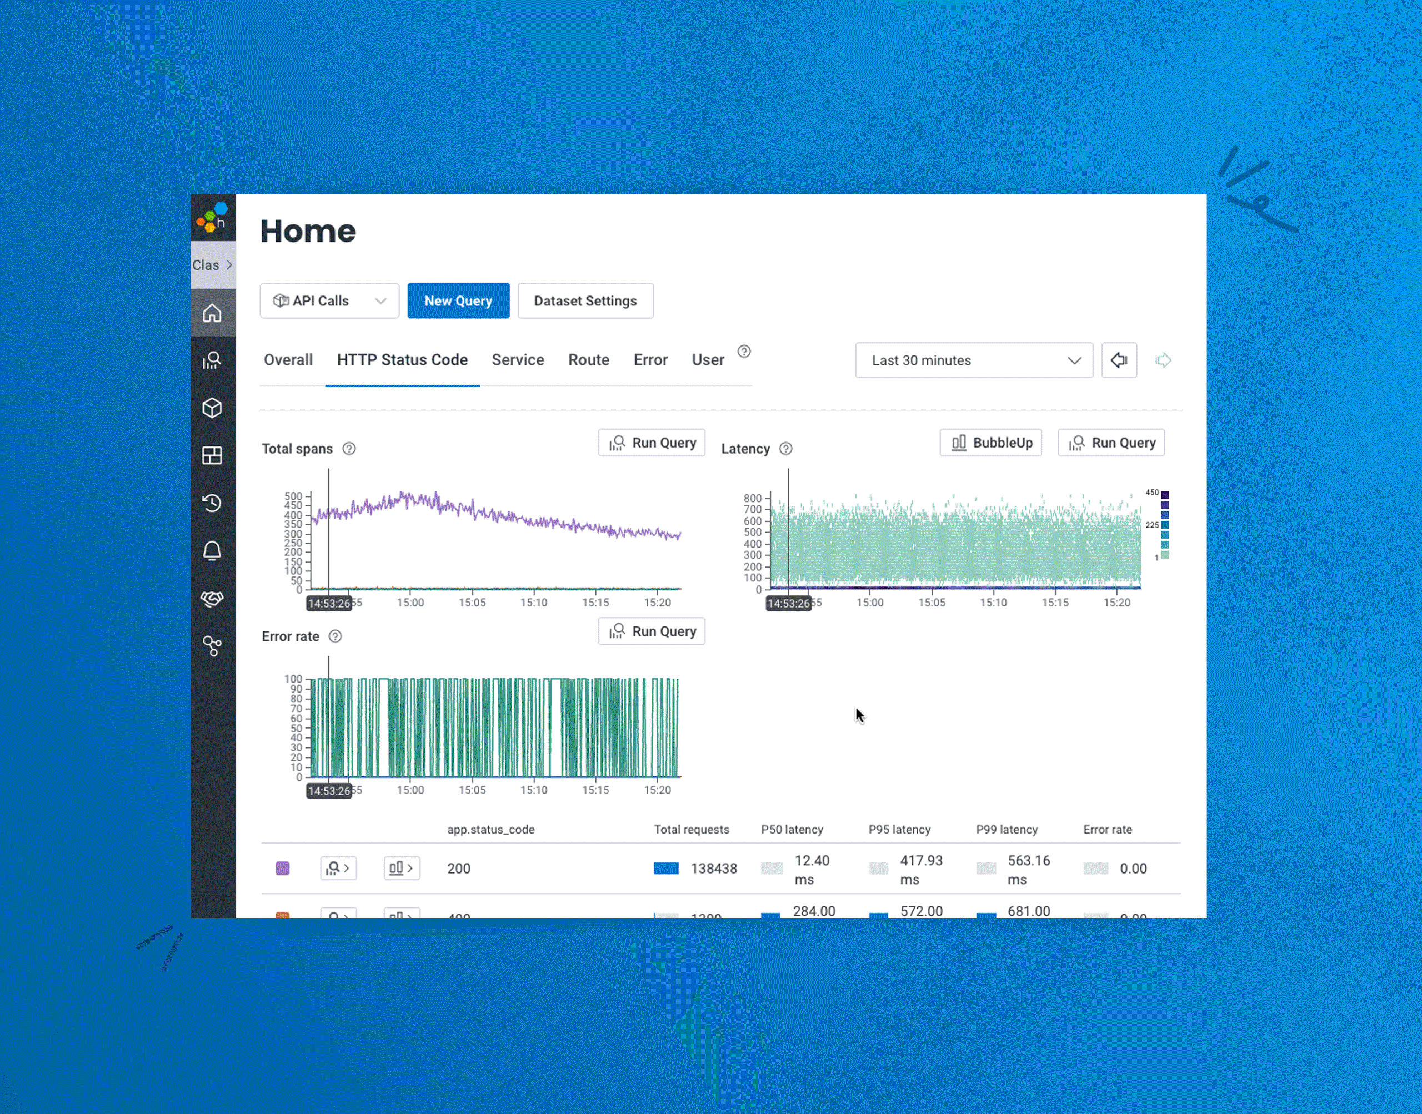The height and width of the screenshot is (1114, 1422).
Task: Select the Service tab
Action: (x=518, y=359)
